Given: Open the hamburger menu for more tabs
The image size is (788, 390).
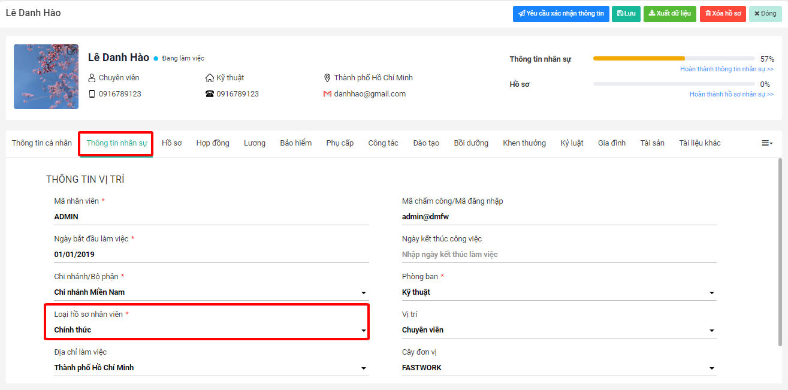Looking at the screenshot, I should coord(767,143).
